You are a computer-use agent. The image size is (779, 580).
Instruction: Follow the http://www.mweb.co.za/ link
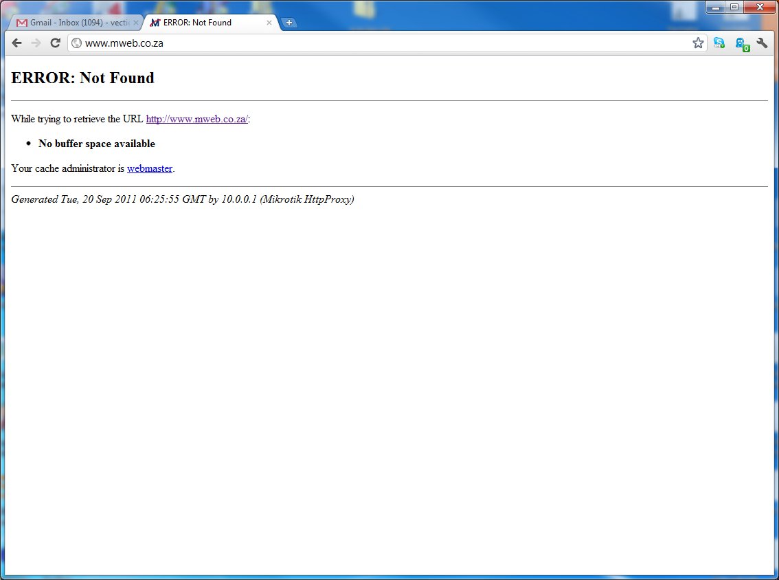196,119
